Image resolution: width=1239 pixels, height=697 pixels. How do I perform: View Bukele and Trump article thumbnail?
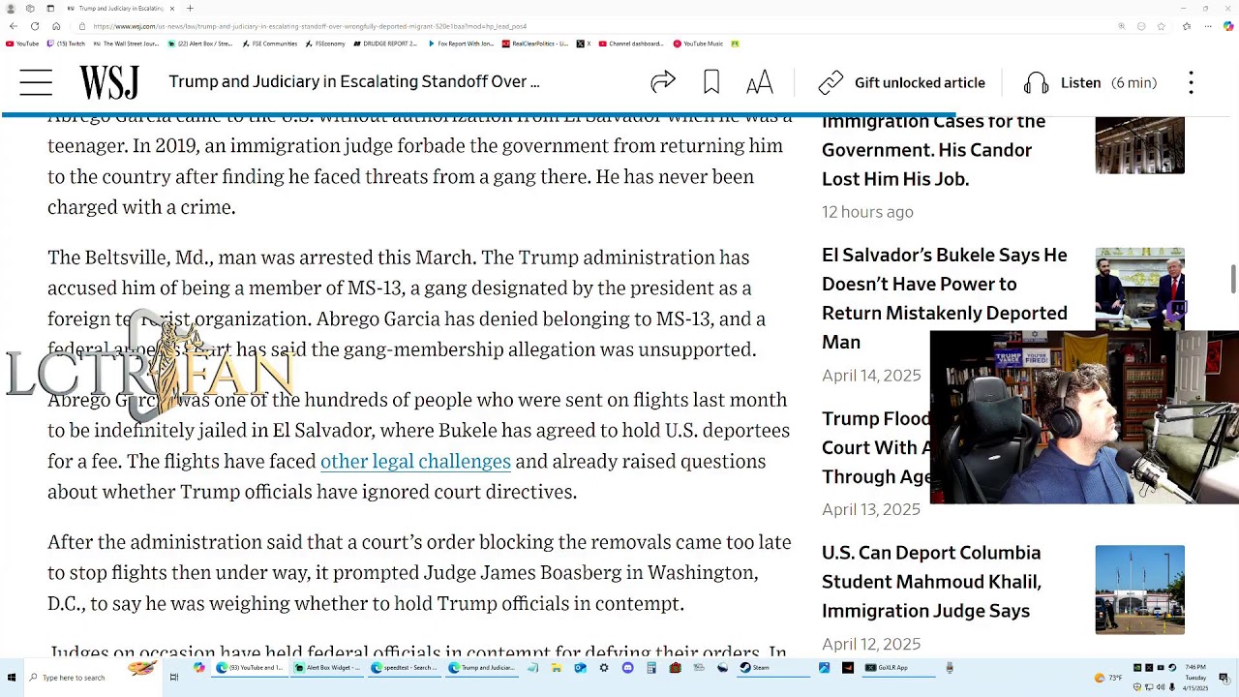(x=1139, y=288)
